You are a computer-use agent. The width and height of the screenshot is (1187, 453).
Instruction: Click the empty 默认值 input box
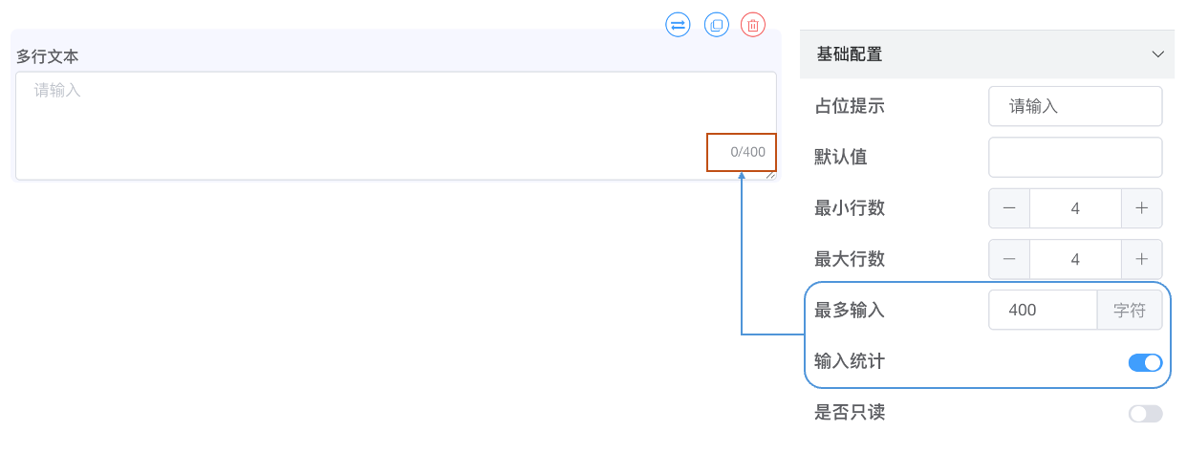(1075, 158)
